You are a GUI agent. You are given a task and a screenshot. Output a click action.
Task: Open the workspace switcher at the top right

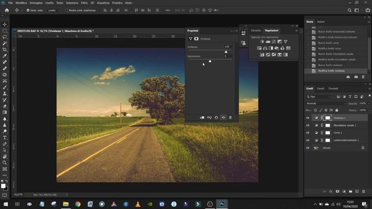[x=356, y=10]
